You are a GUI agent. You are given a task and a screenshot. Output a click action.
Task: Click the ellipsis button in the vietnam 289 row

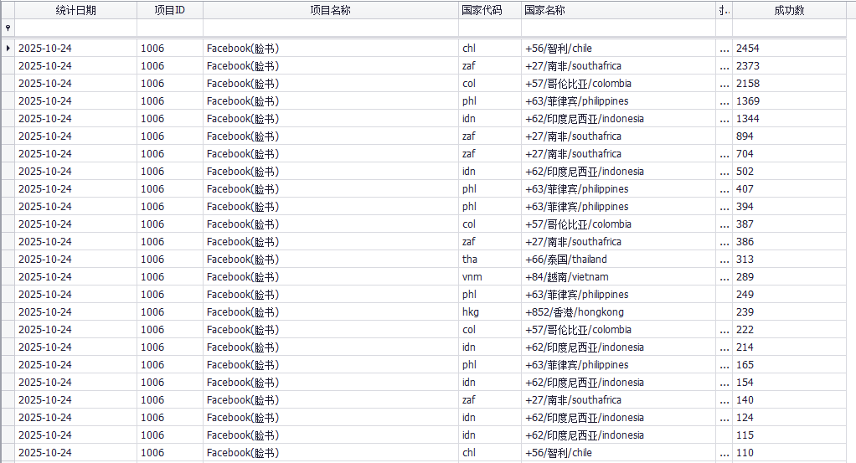pos(724,277)
